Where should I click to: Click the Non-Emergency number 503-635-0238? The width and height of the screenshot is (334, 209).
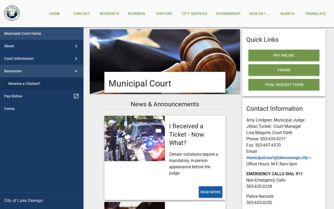(259, 186)
